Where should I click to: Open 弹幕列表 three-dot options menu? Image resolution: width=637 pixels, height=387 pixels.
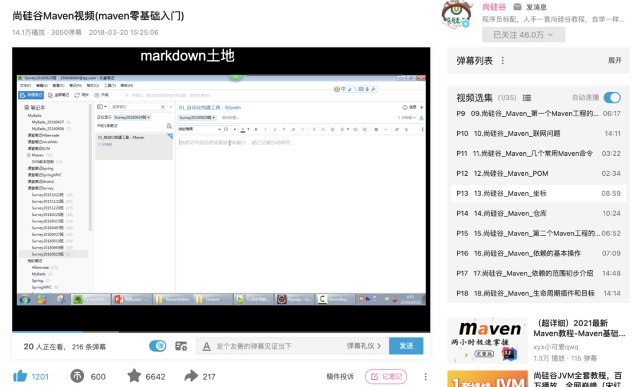tap(503, 61)
